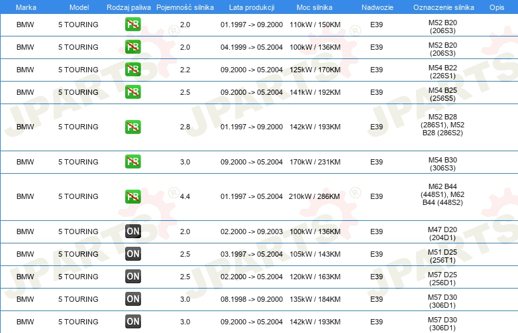Click ON diesel icon for 142kW/193KM M57 D30 row
The height and width of the screenshot is (333, 518).
132,322
